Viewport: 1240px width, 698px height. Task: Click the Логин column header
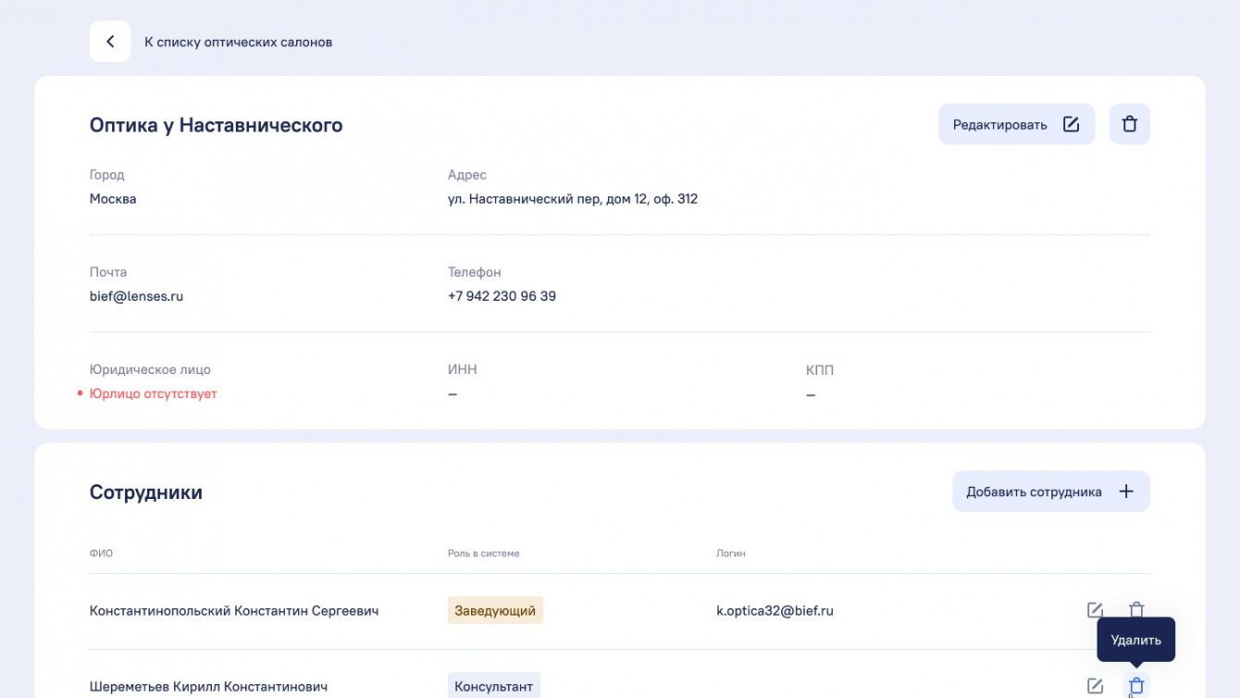(730, 554)
